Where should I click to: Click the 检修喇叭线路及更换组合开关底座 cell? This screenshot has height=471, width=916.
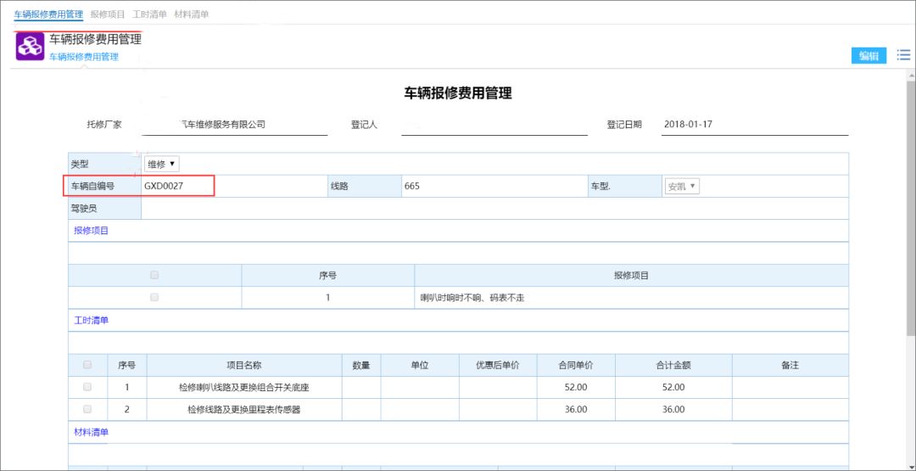[x=243, y=387]
